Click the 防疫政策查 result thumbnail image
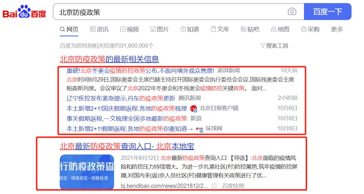The image size is (364, 194). click(x=87, y=172)
